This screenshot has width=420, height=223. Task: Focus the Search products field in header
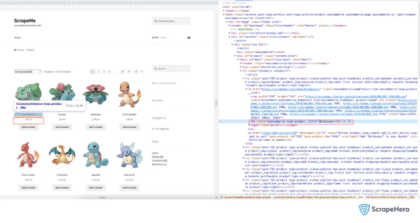tap(171, 21)
